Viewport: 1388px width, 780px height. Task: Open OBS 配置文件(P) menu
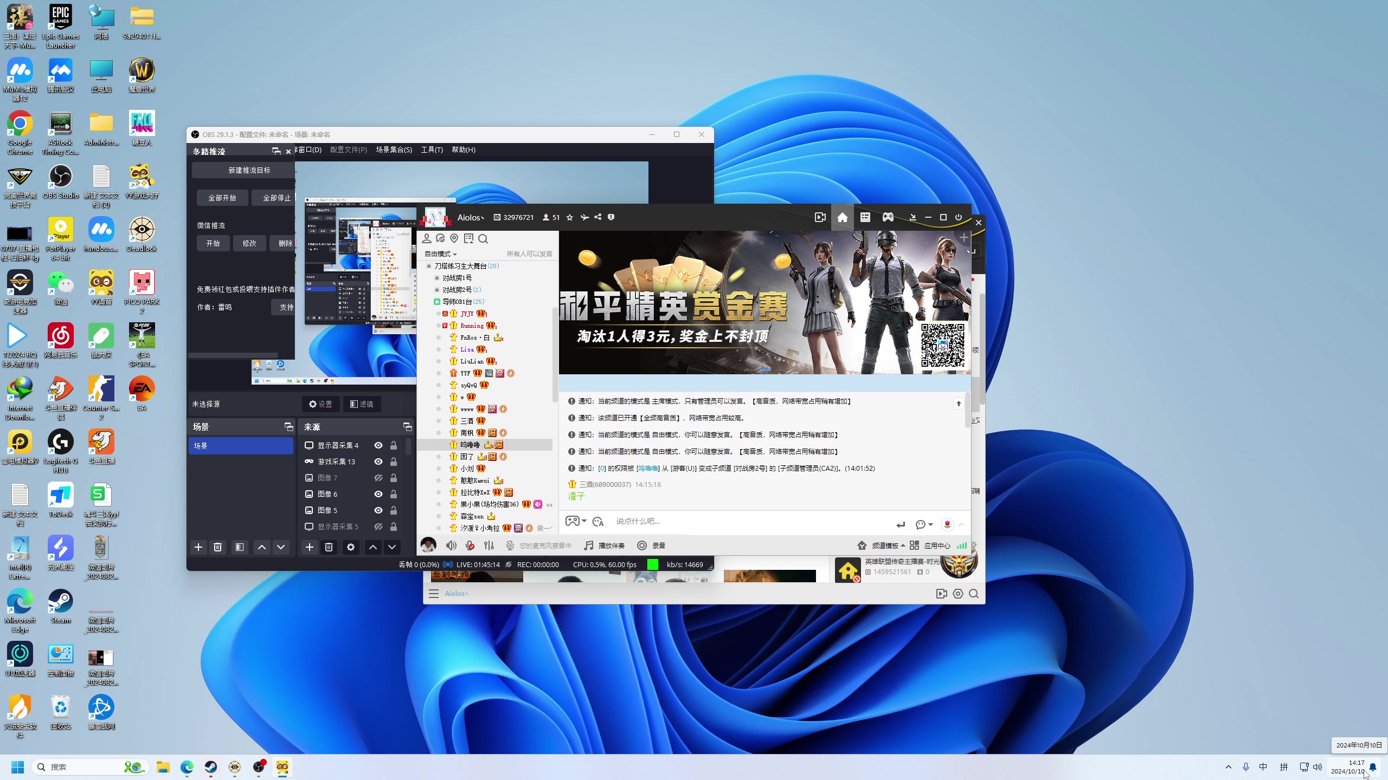(x=349, y=149)
